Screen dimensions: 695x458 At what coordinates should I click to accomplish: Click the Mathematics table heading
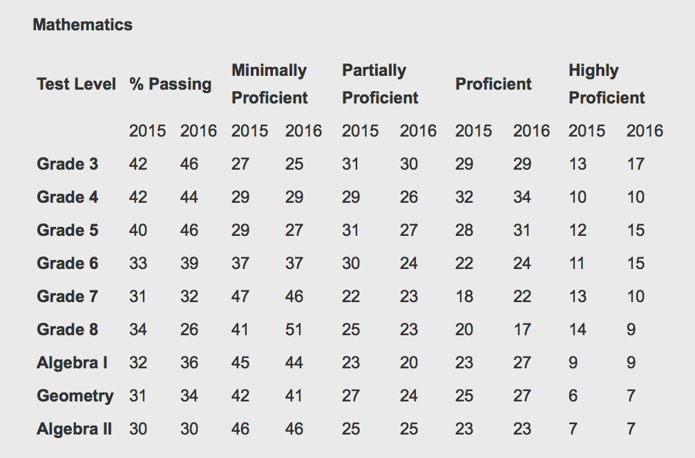(x=82, y=25)
